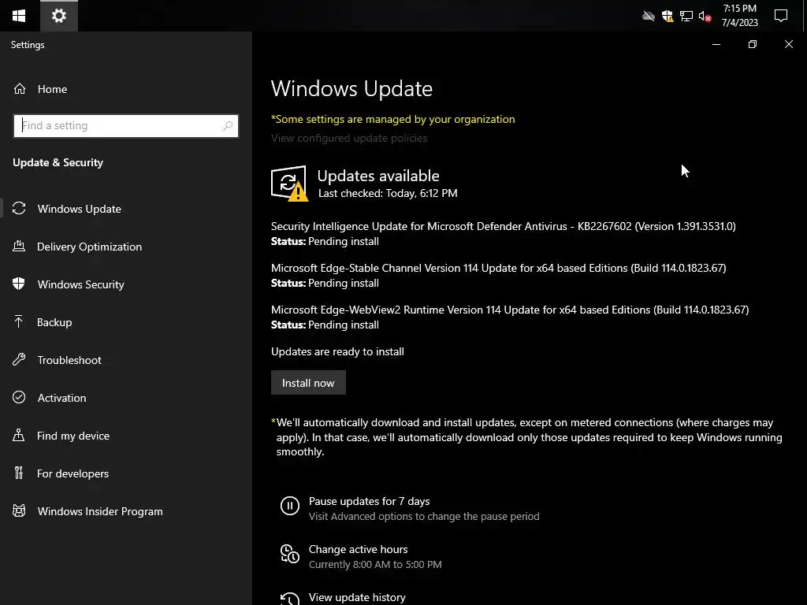
Task: Click the Delivery Optimization icon
Action: pyautogui.click(x=19, y=246)
